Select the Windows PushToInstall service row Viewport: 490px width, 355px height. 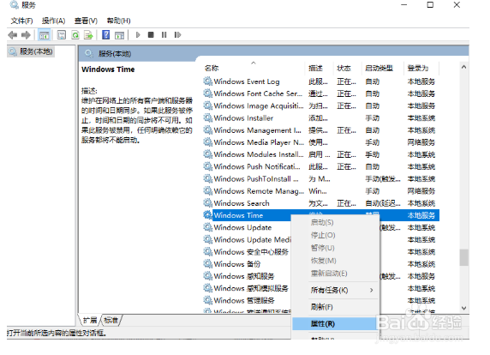point(320,179)
